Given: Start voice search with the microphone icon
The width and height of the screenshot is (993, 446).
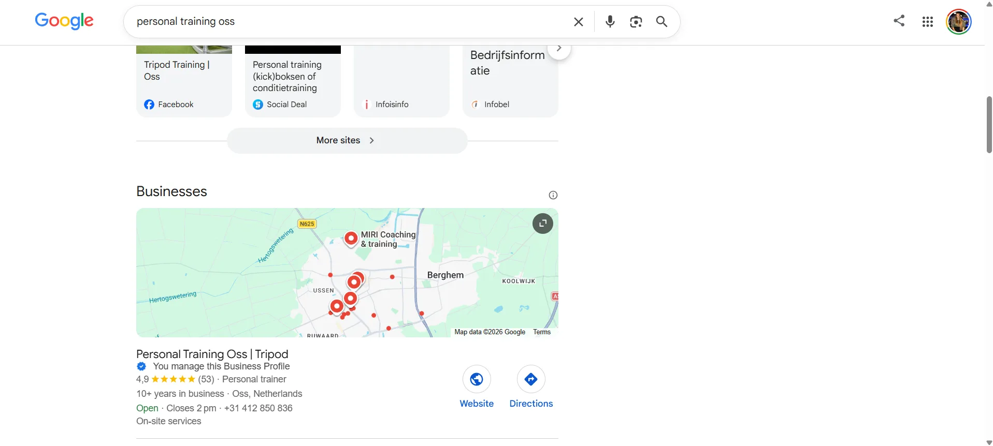Looking at the screenshot, I should (610, 22).
